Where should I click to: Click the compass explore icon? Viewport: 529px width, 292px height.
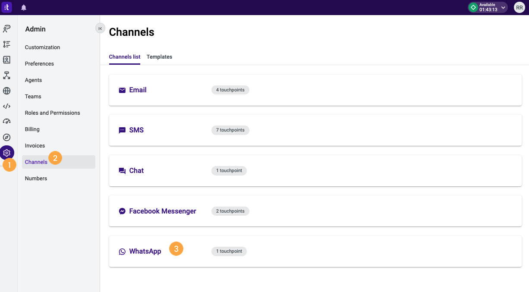point(7,137)
